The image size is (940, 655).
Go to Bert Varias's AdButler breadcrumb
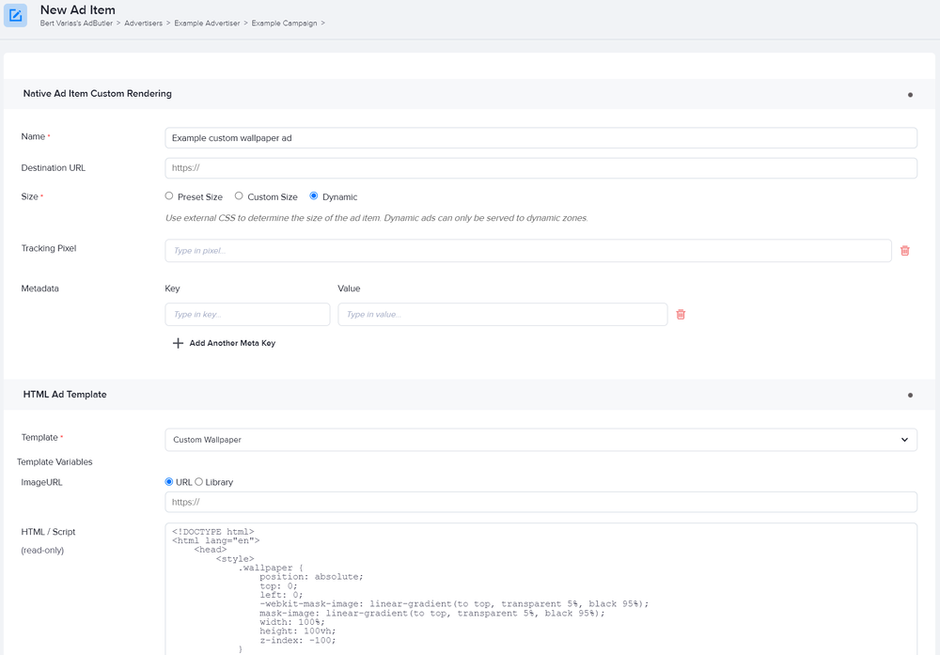(x=76, y=23)
